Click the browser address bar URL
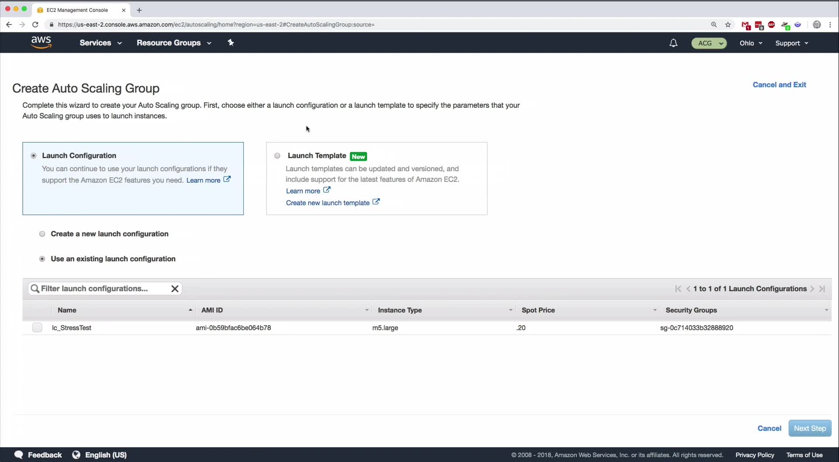This screenshot has width=839, height=462. 216,24
